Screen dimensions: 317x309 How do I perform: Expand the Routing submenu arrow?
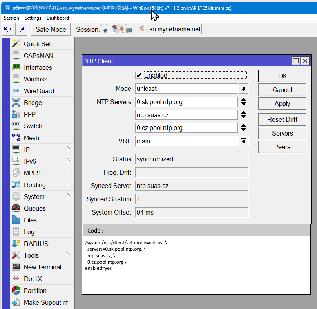pyautogui.click(x=68, y=184)
